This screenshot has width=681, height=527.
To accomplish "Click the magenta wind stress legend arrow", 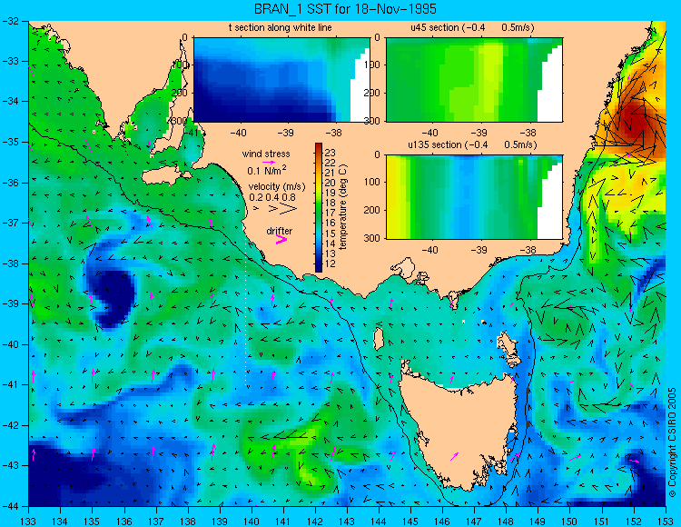I will (x=269, y=162).
